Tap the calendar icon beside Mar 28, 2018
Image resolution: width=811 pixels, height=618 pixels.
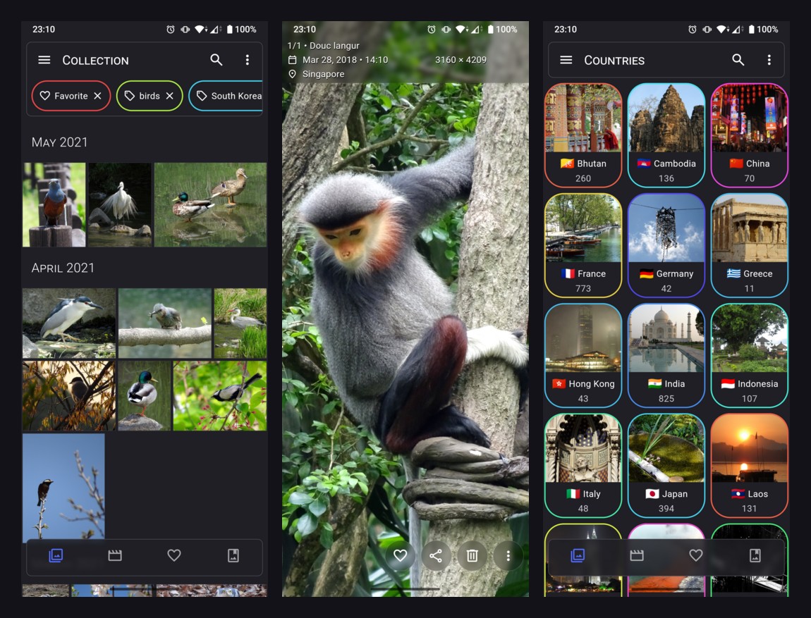[x=292, y=60]
